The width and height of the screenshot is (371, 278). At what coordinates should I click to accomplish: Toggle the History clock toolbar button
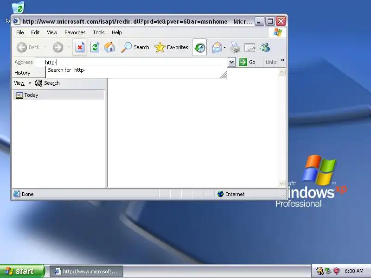(x=199, y=48)
